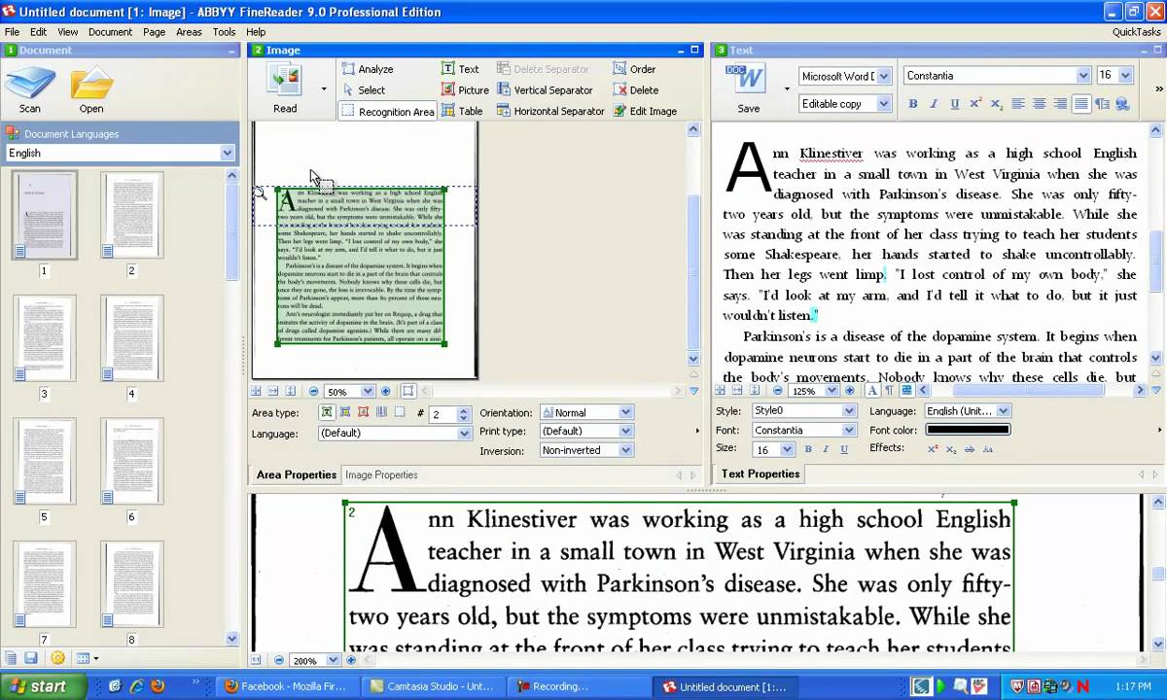Click Text panel horizontal scrollbar

point(1031,391)
